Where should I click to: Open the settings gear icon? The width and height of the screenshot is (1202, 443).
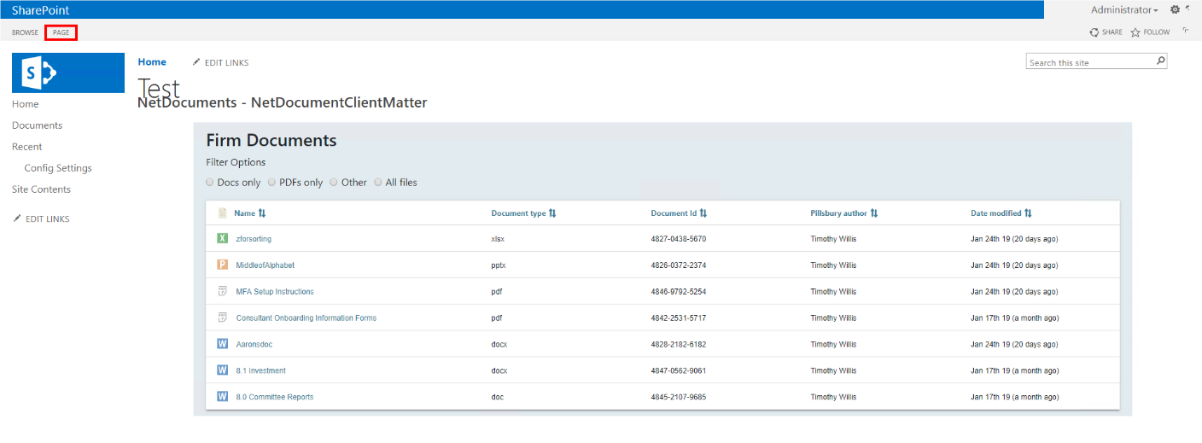click(1175, 9)
